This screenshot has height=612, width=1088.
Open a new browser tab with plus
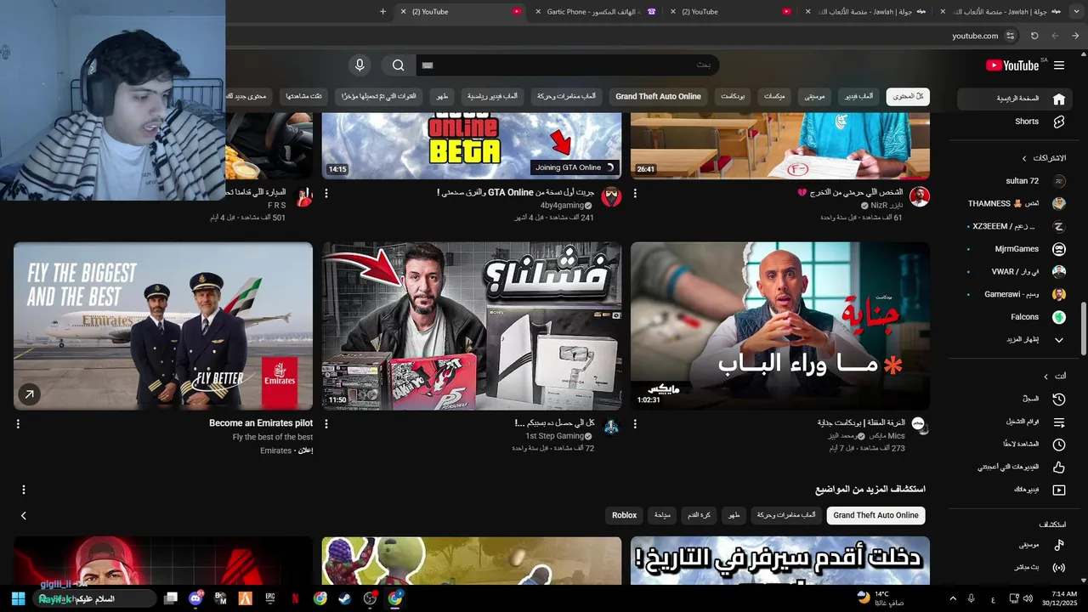382,12
